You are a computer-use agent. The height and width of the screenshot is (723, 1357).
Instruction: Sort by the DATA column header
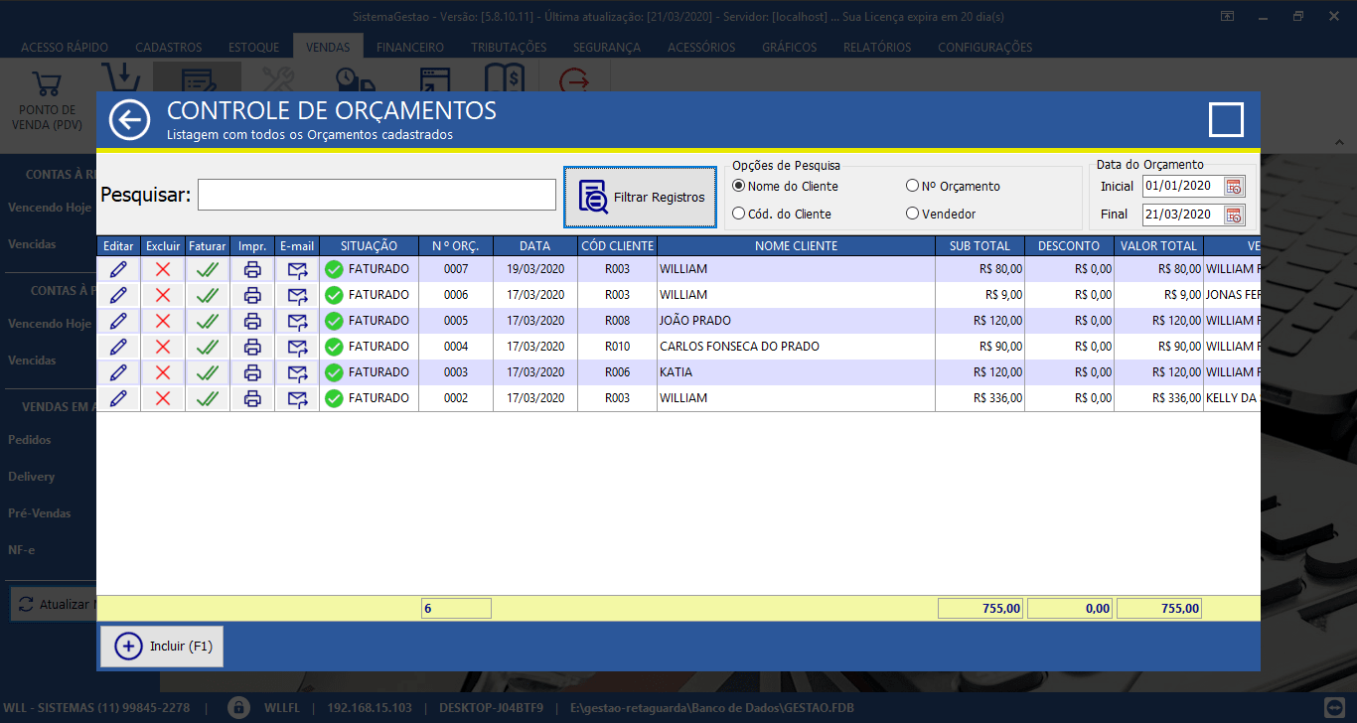pos(534,245)
